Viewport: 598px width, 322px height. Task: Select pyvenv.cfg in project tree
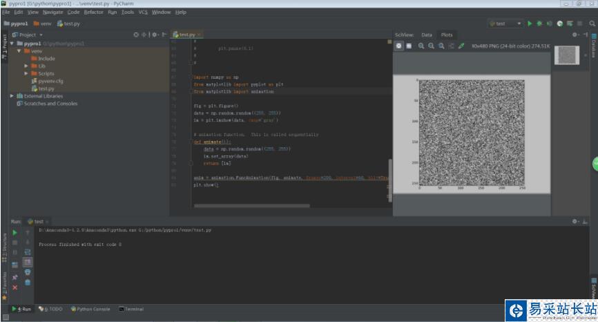[x=47, y=81]
